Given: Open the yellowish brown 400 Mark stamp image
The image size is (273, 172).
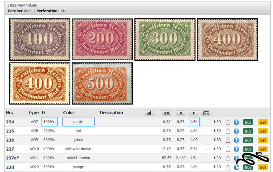Looking at the screenshot, I should (x=227, y=40).
